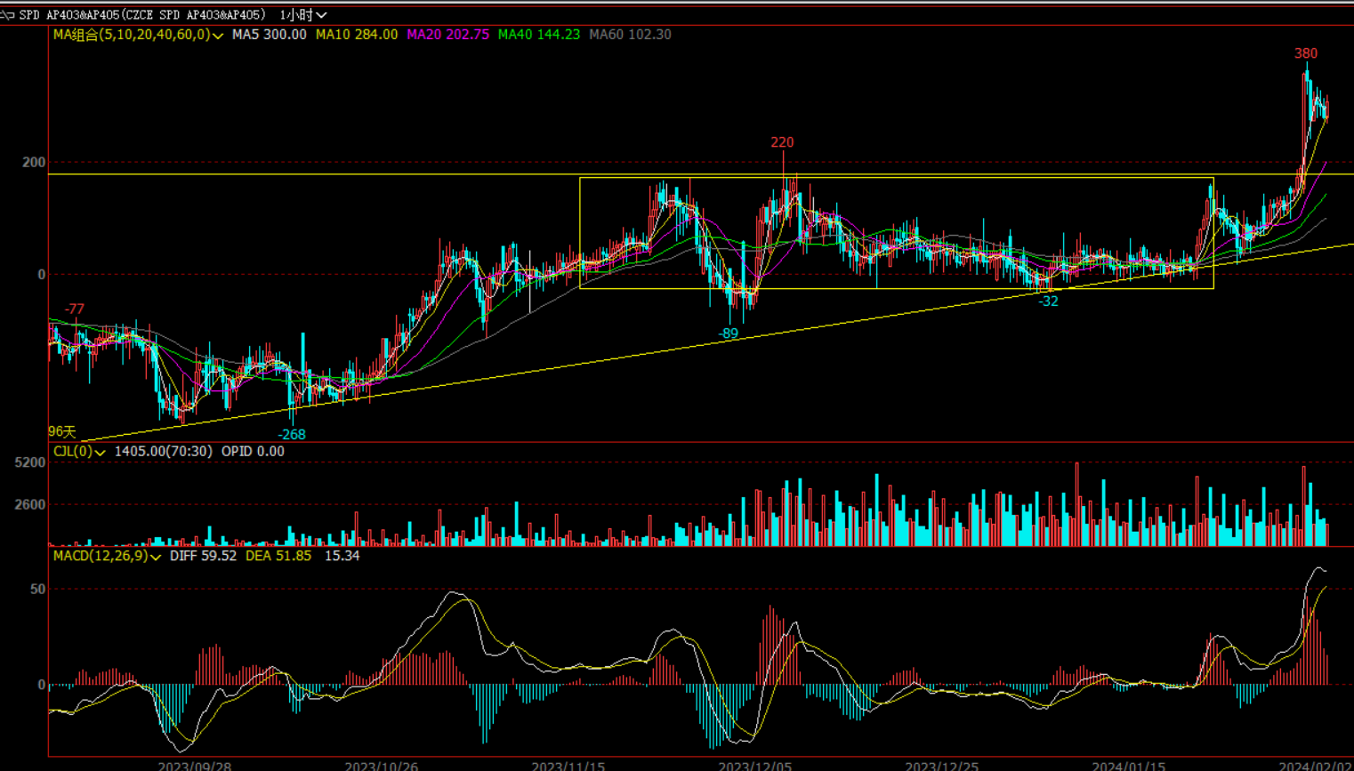Image resolution: width=1354 pixels, height=771 pixels.
Task: Click the 96天 duration label
Action: [x=62, y=432]
